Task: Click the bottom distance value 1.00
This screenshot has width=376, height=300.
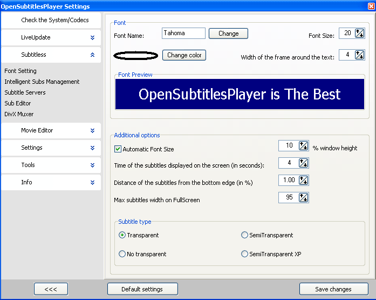Action: pyautogui.click(x=289, y=180)
